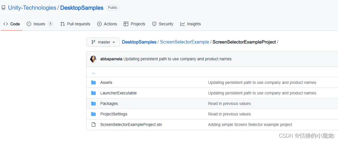
Task: Click the Issues circle-dot icon
Action: click(x=29, y=24)
